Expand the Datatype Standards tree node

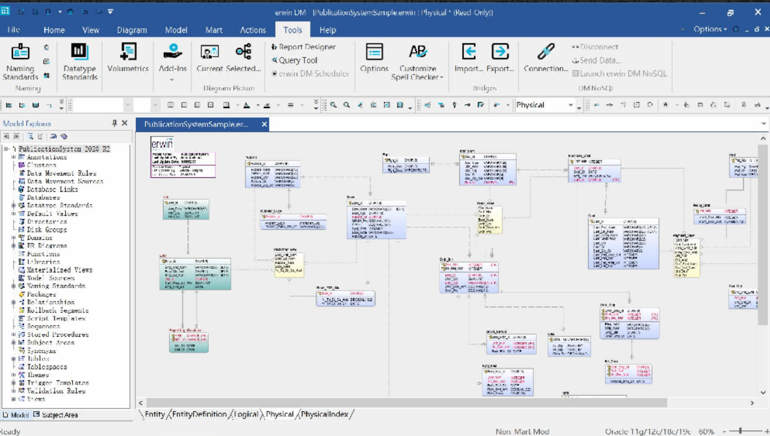click(x=14, y=206)
